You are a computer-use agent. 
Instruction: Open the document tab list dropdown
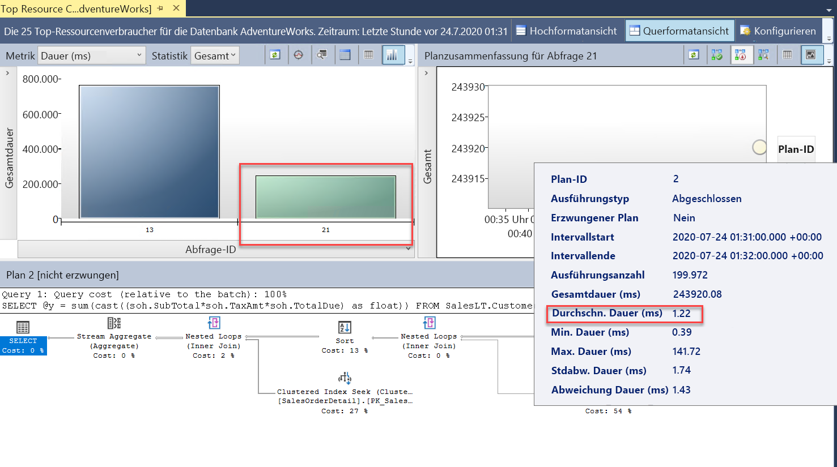coord(828,10)
